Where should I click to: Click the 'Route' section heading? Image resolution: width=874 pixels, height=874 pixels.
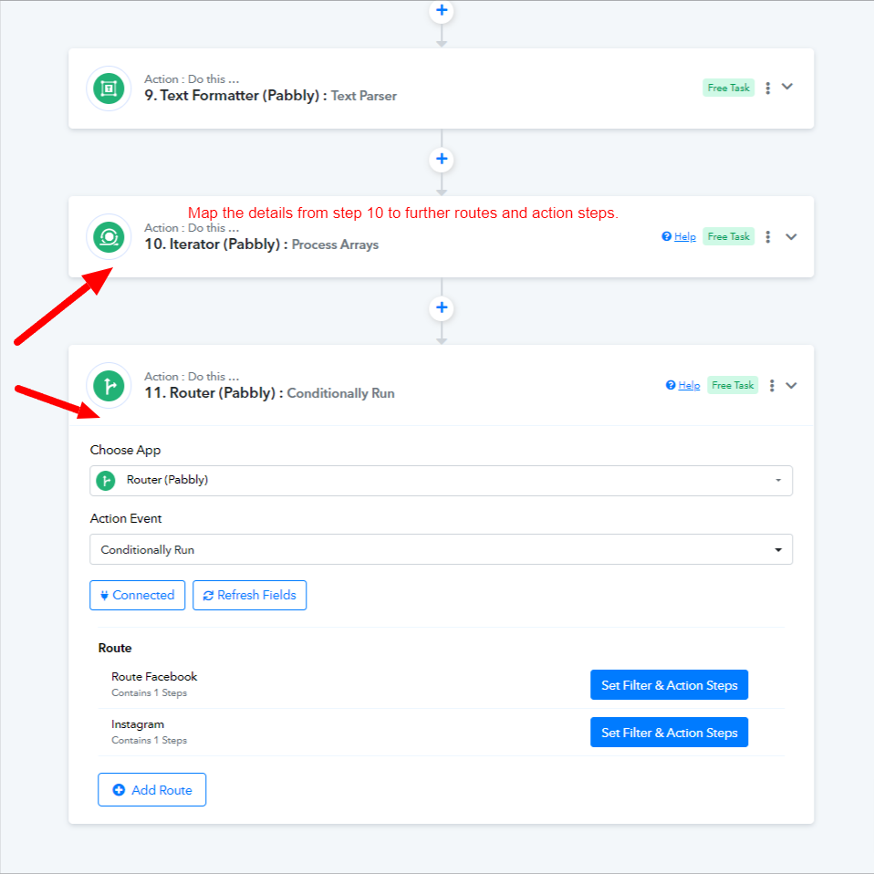coord(115,649)
